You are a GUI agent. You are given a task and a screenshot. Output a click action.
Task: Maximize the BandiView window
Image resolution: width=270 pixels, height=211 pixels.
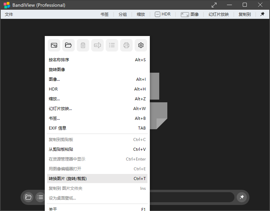tap(245, 5)
